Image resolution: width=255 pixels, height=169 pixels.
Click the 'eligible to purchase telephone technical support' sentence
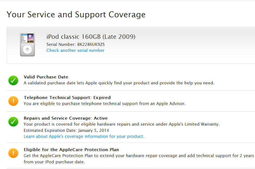(105, 104)
